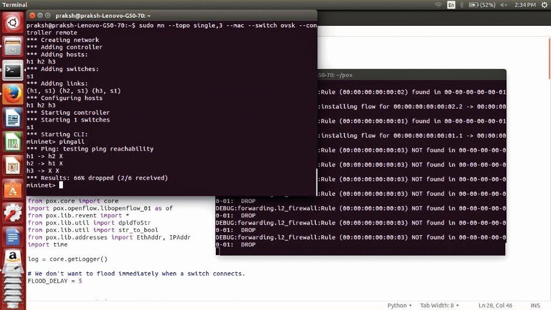Click the pox terminal title bar
Image resolution: width=551 pixels, height=310 pixels.
coord(411,75)
